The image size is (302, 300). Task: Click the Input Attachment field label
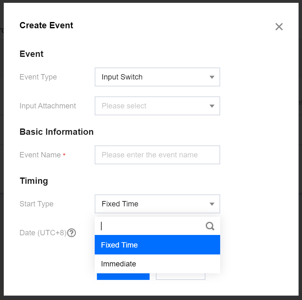tap(48, 106)
